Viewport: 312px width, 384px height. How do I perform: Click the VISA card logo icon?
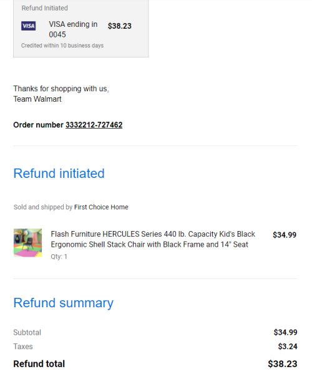coord(28,26)
